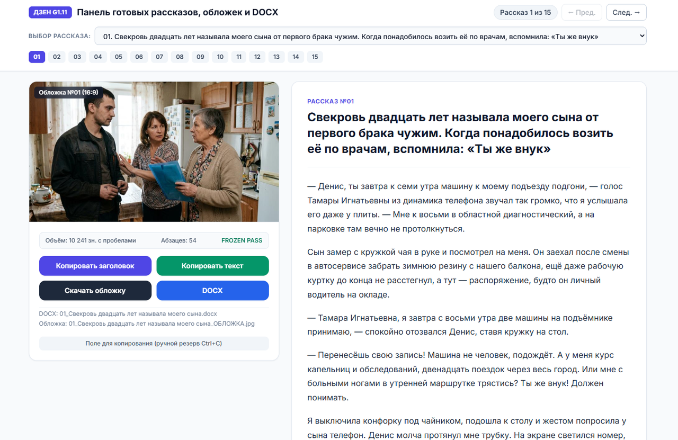Click the «← Пред.» previous story button

pos(582,12)
